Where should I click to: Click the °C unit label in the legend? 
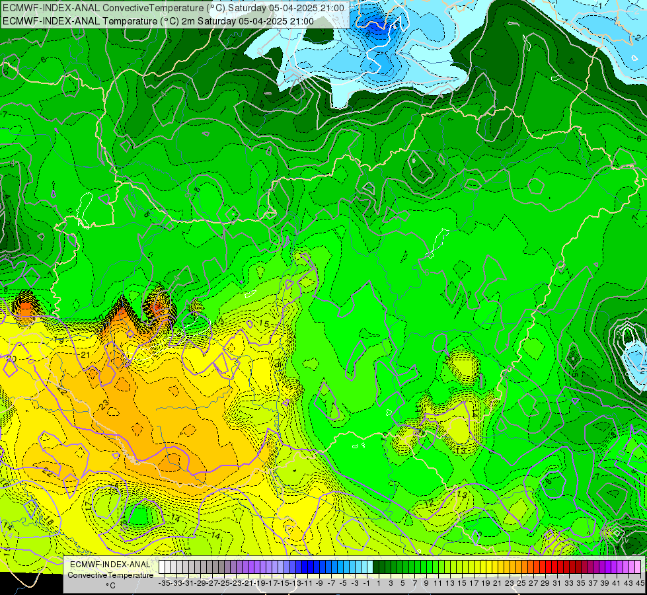pyautogui.click(x=110, y=586)
